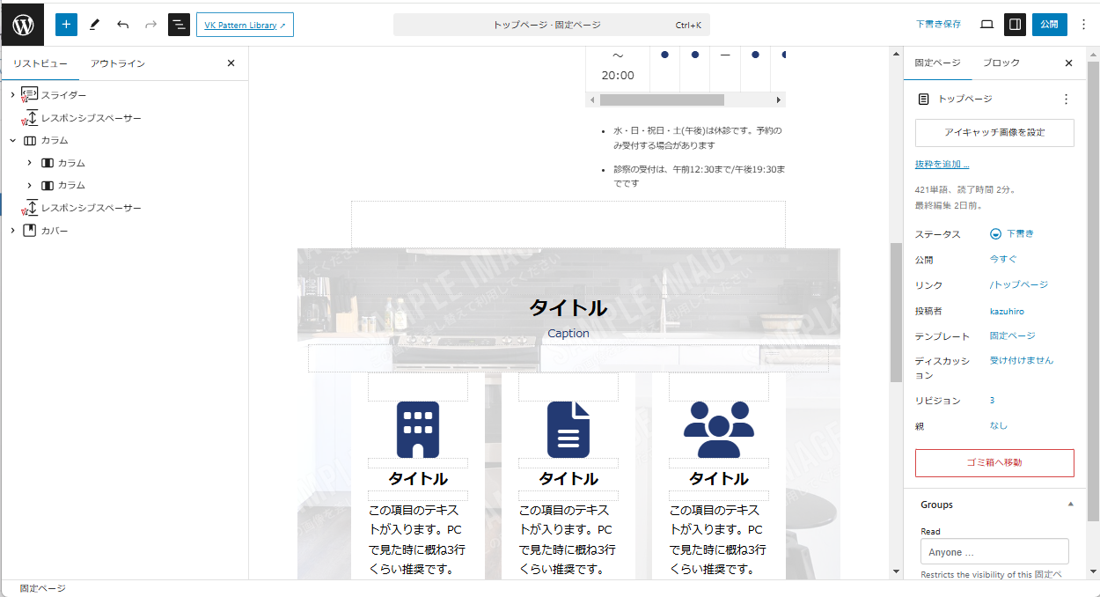Open the preview device view icon
Screen dimensions: 1100x597
986,25
